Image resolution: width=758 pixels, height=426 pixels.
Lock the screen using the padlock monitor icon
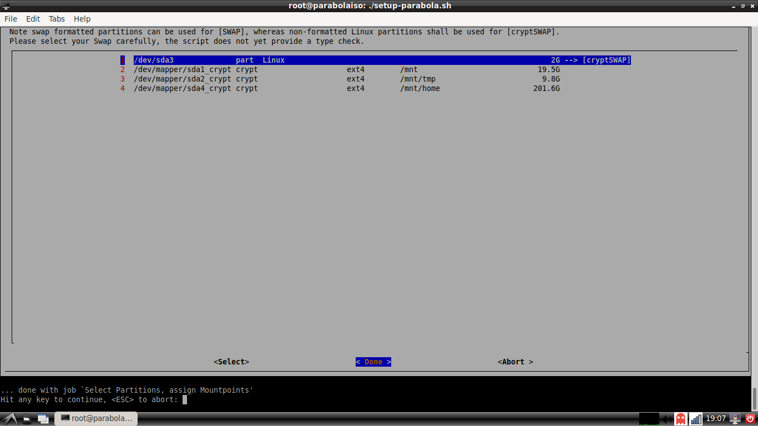pos(735,419)
